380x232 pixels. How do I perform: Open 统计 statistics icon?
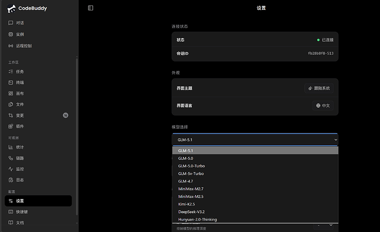[10, 147]
